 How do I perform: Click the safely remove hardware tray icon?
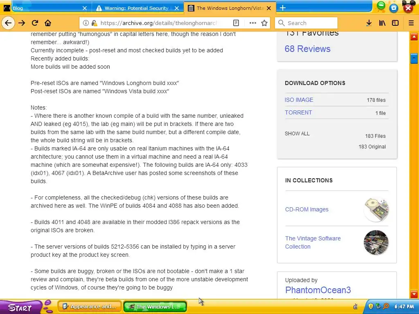click(x=378, y=306)
